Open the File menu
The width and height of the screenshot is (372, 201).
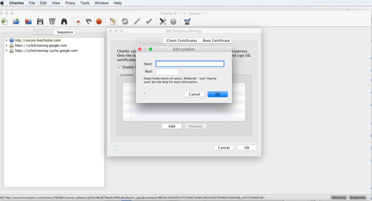[32, 3]
